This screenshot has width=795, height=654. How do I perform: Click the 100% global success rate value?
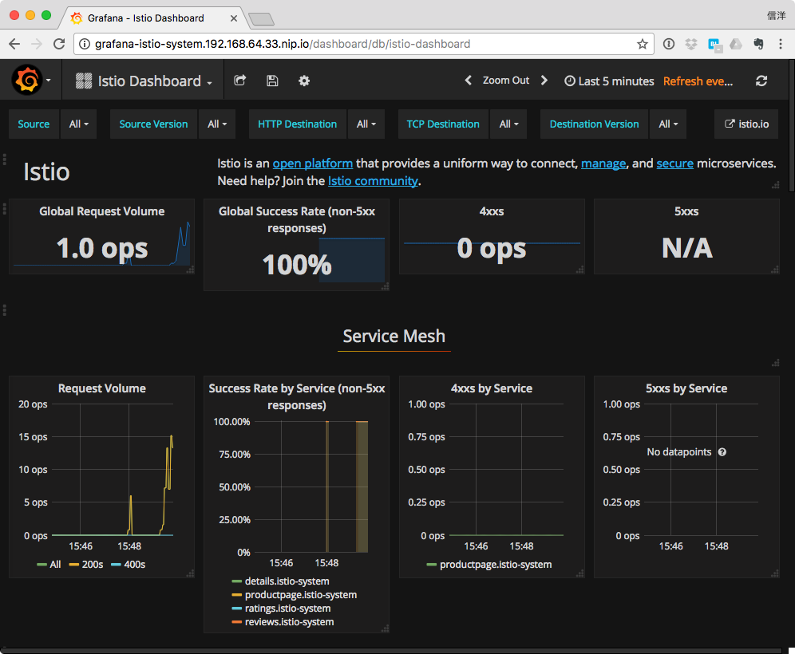[297, 265]
